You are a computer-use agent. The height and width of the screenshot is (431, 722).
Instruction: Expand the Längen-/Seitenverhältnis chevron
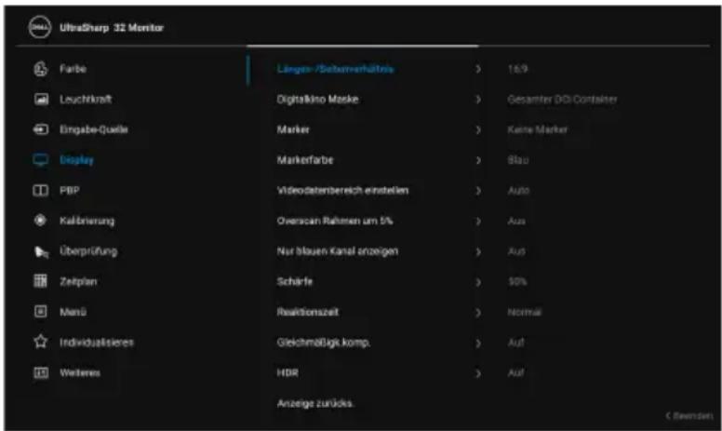(x=478, y=69)
